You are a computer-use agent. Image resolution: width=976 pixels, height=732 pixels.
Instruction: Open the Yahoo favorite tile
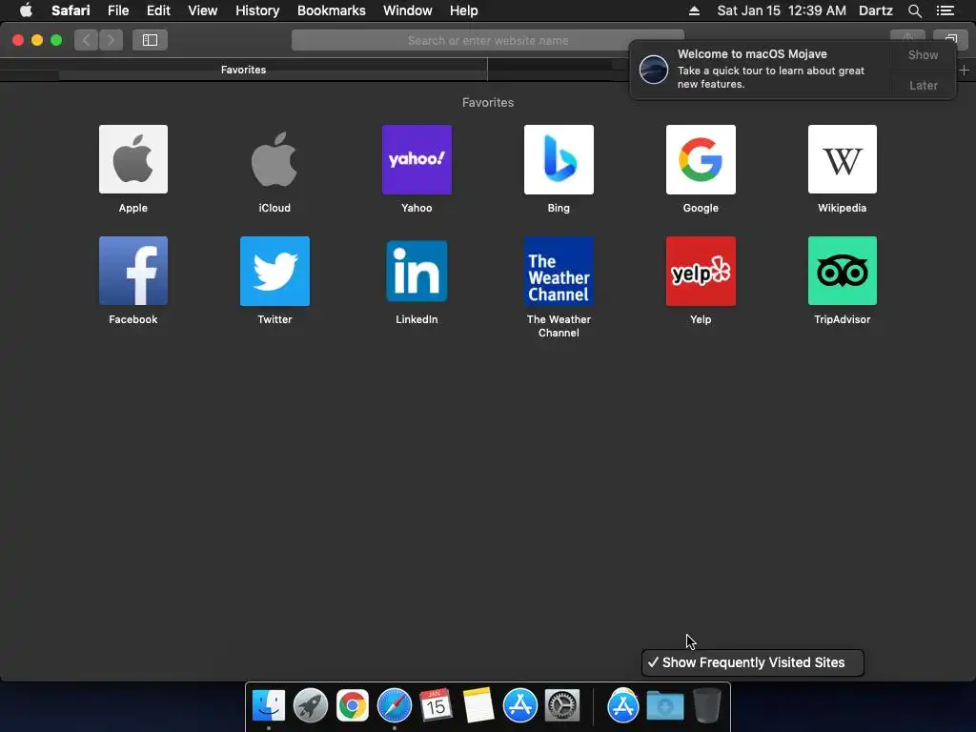pos(417,159)
